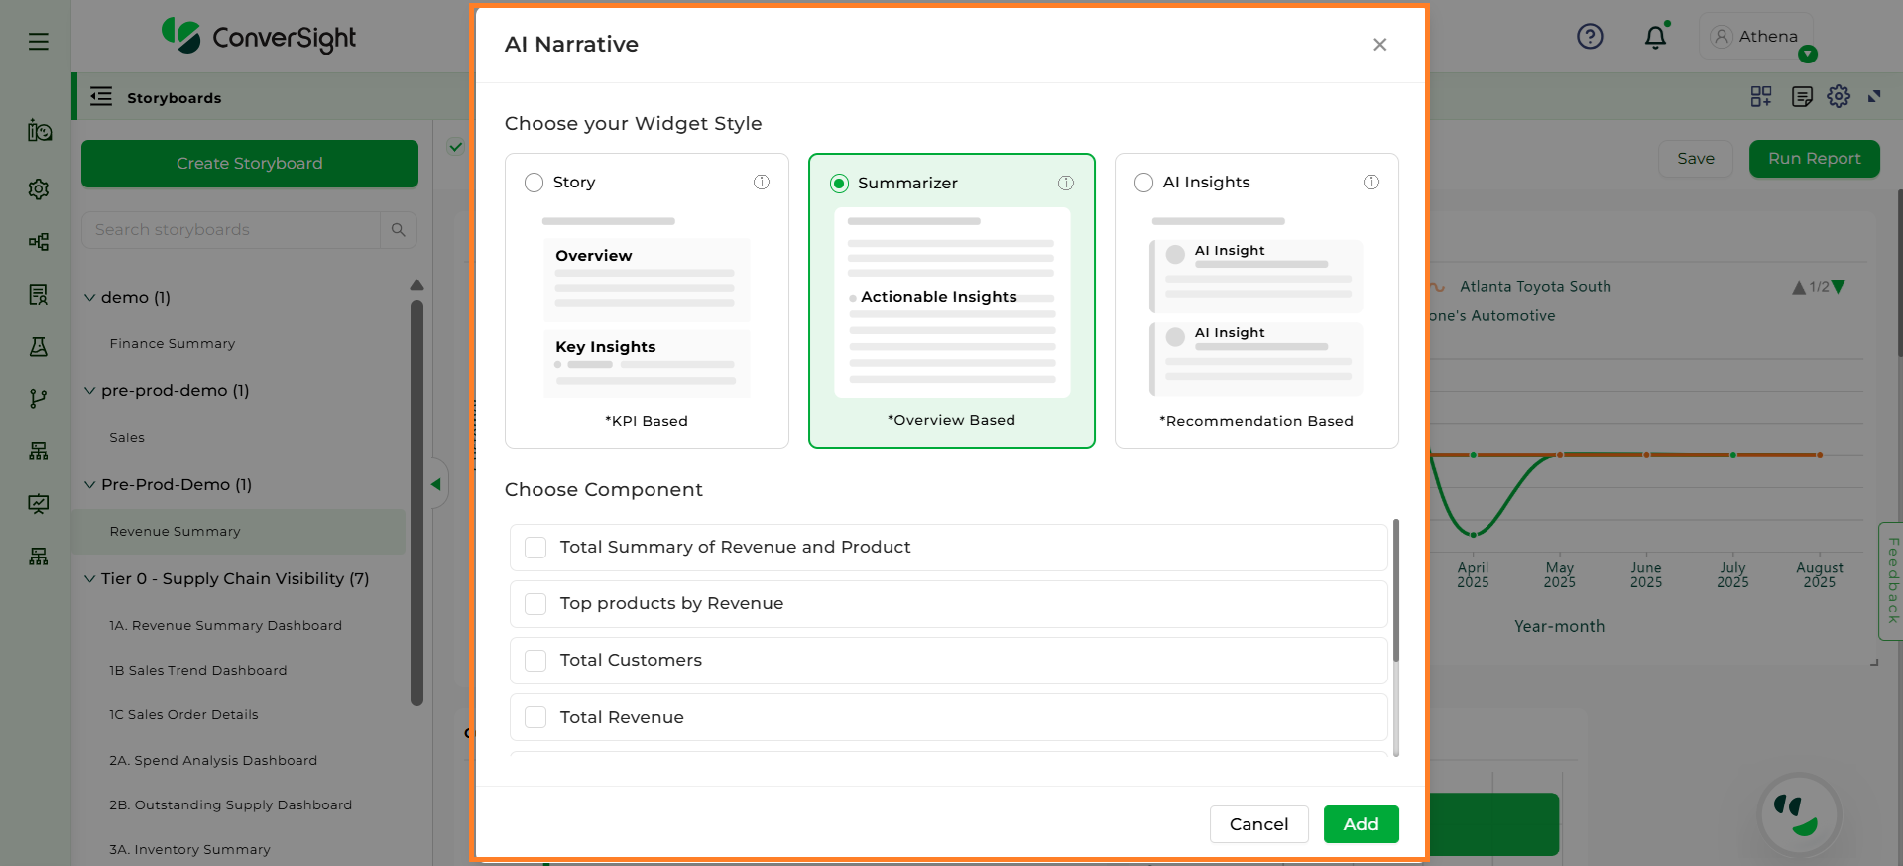Open the hamburger menu icon
The image size is (1903, 866).
click(39, 42)
